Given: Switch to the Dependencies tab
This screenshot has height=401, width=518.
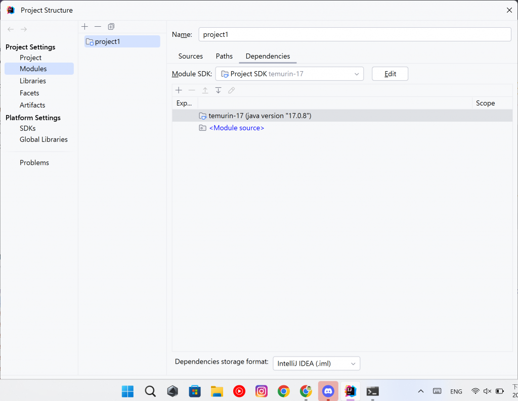Looking at the screenshot, I should (268, 57).
